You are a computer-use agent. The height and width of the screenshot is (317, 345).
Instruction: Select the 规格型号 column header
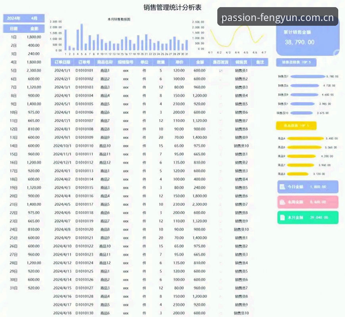tap(125, 62)
